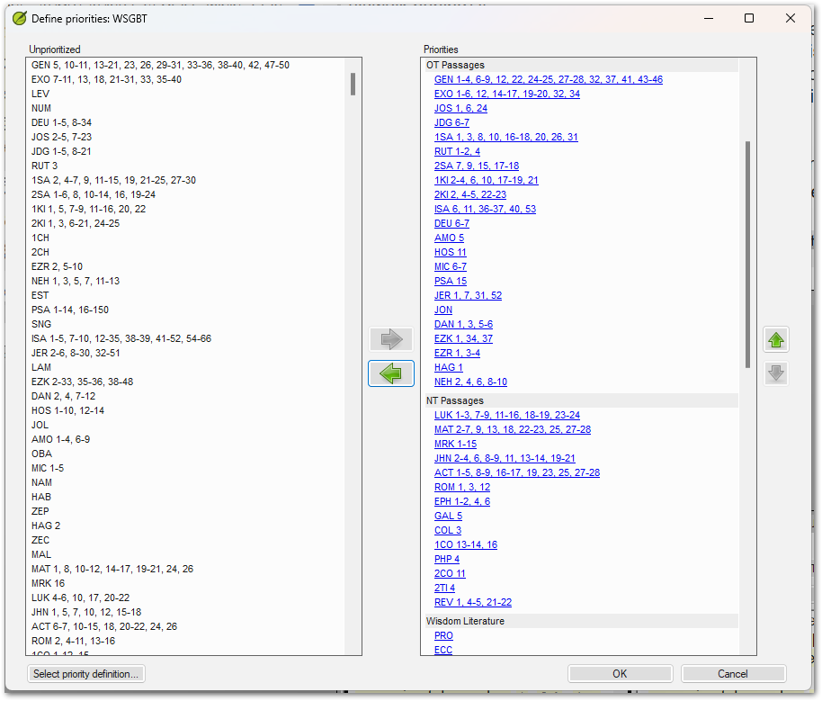Open the PSA 15 priority link

click(x=450, y=281)
